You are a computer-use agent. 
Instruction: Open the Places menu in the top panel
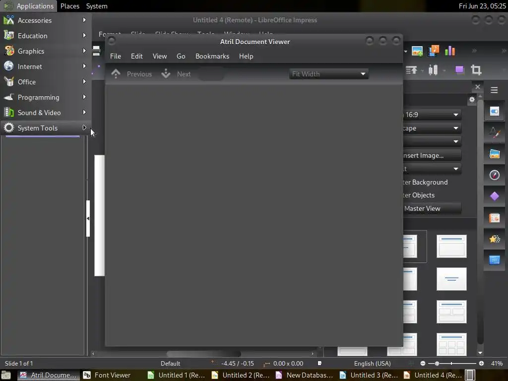[x=69, y=6]
